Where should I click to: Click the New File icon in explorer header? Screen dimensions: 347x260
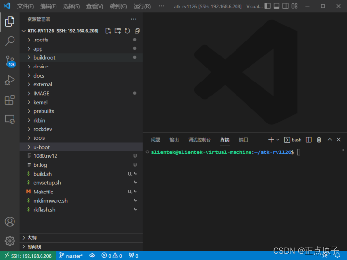(108, 31)
